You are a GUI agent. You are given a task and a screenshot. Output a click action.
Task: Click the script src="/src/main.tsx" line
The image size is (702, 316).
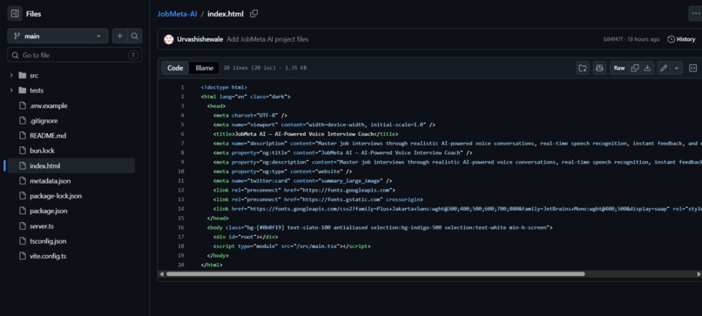tap(292, 246)
